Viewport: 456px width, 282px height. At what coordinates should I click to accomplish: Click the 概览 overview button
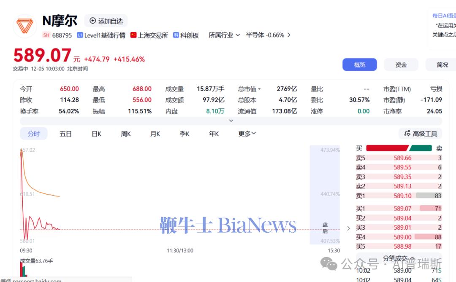(359, 64)
